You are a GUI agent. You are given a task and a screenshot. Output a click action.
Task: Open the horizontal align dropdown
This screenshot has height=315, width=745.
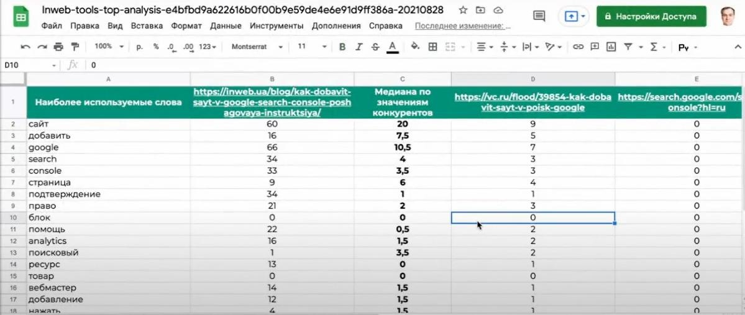[x=485, y=47]
